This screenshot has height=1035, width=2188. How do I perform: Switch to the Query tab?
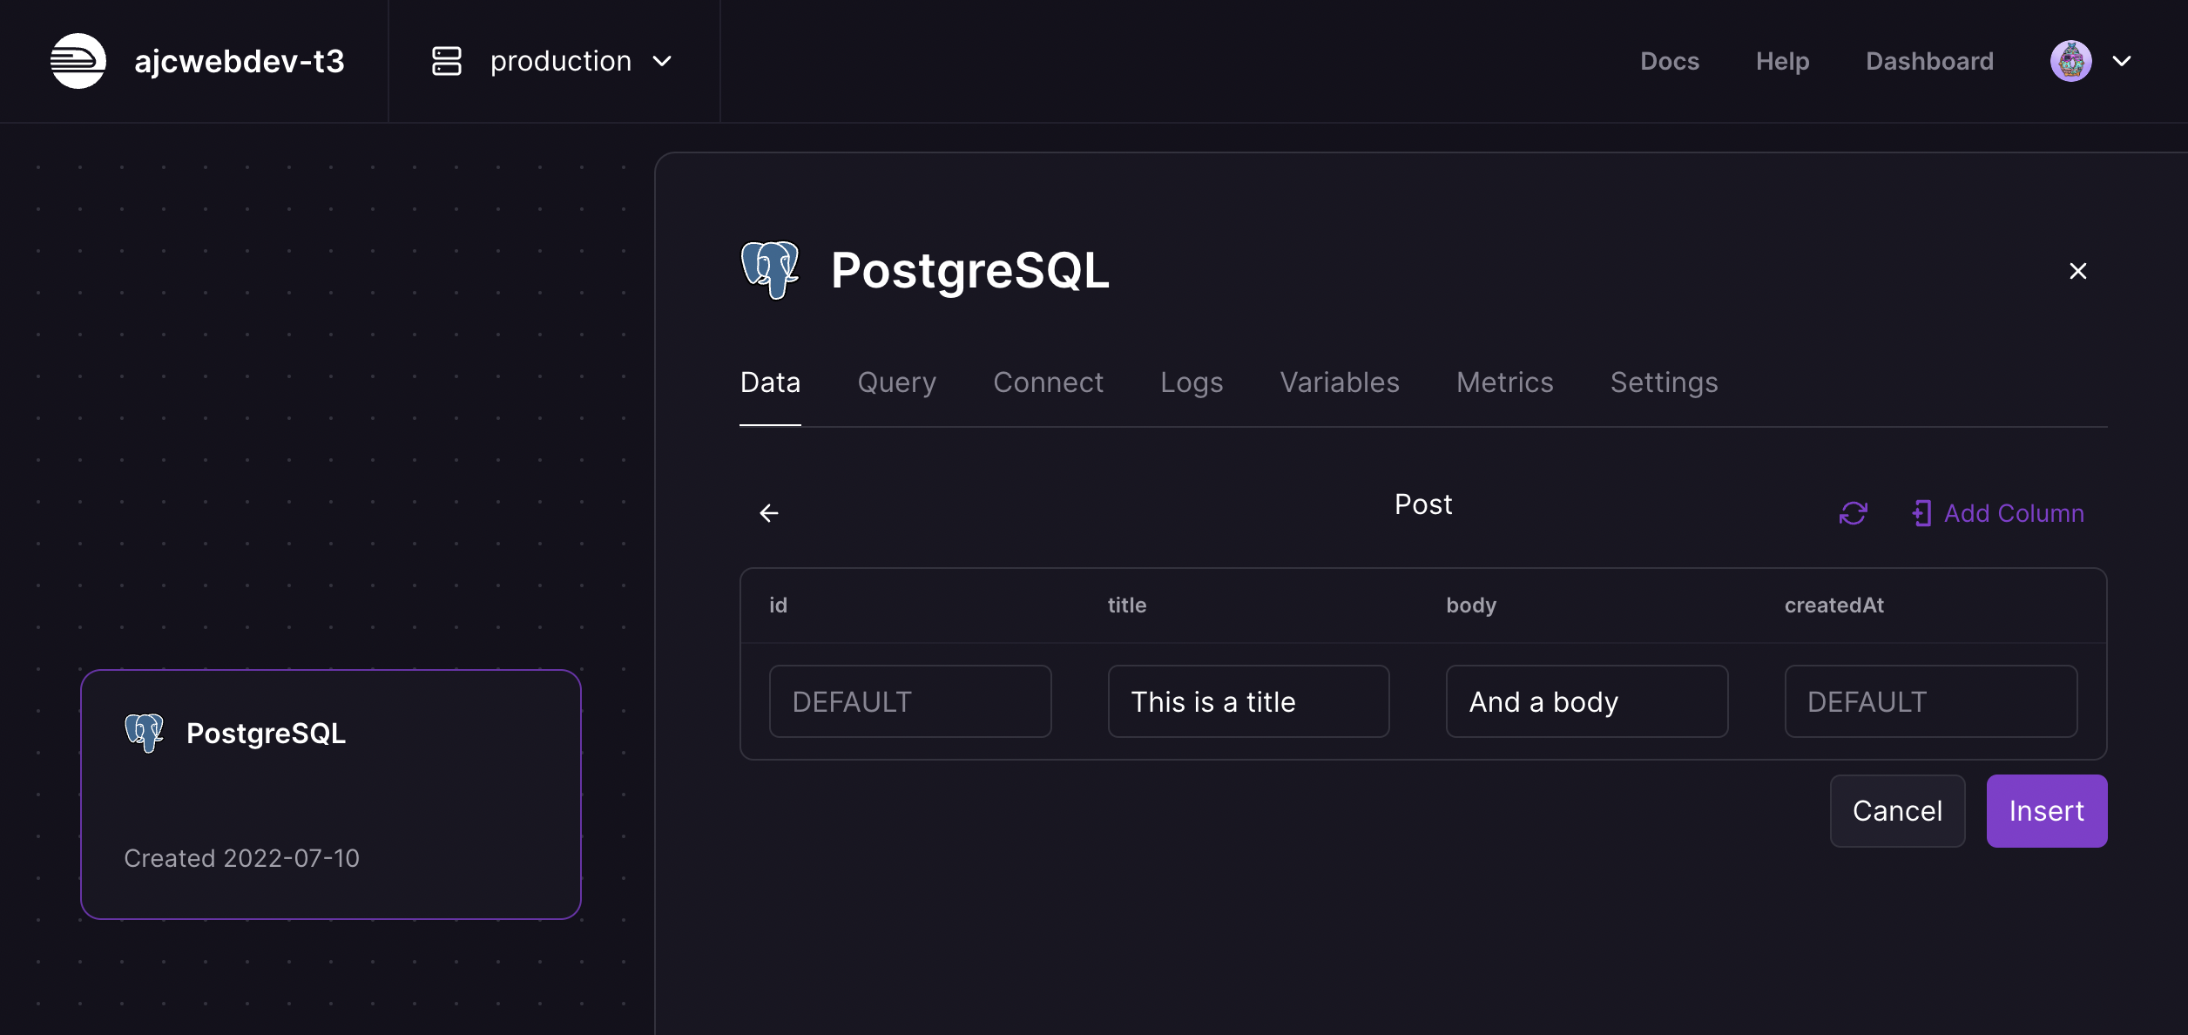tap(896, 382)
